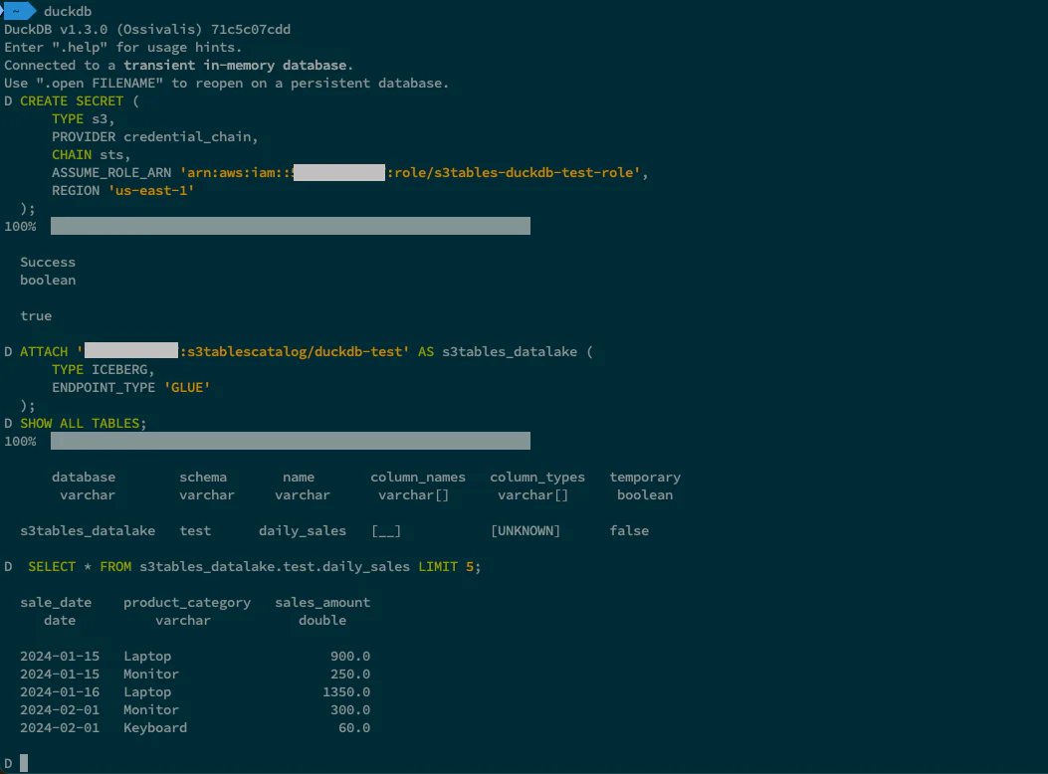The height and width of the screenshot is (774, 1048).
Task: Click the blue home-directory prompt badge
Action: 19,11
